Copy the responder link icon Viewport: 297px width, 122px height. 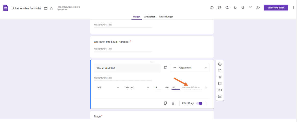pos(251,8)
